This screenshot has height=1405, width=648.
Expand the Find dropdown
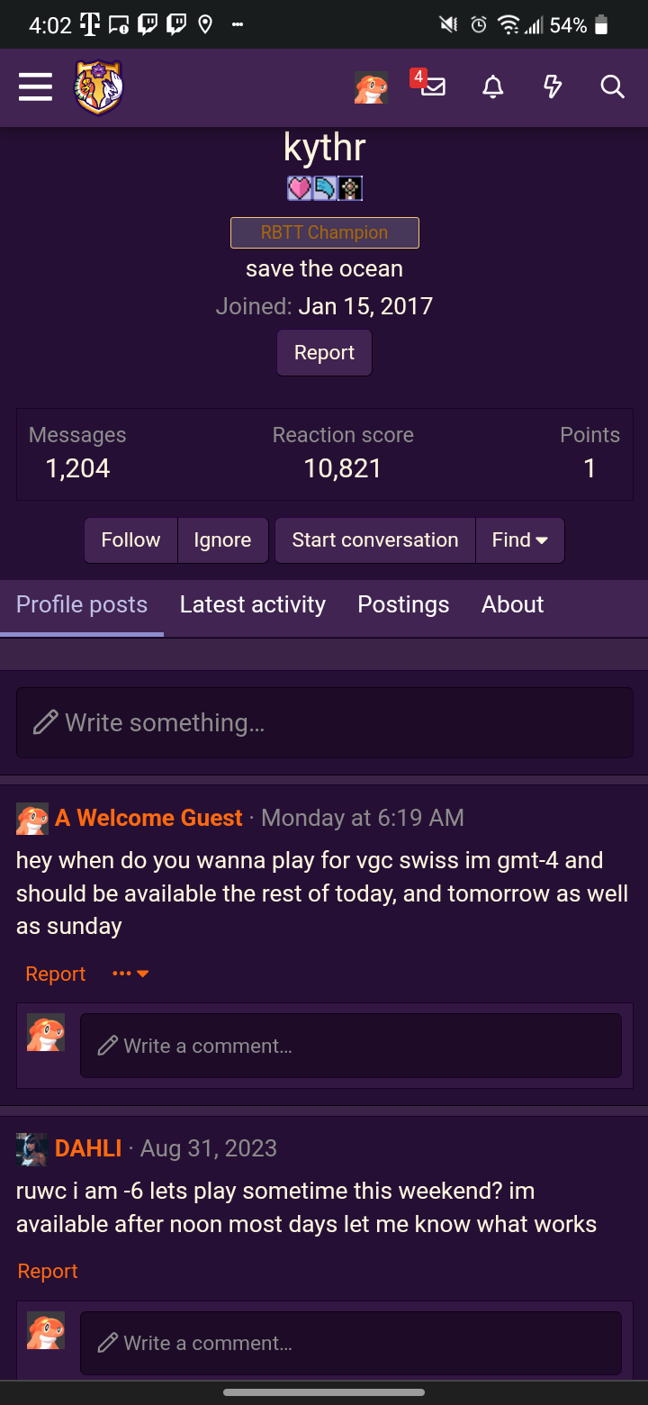click(519, 540)
